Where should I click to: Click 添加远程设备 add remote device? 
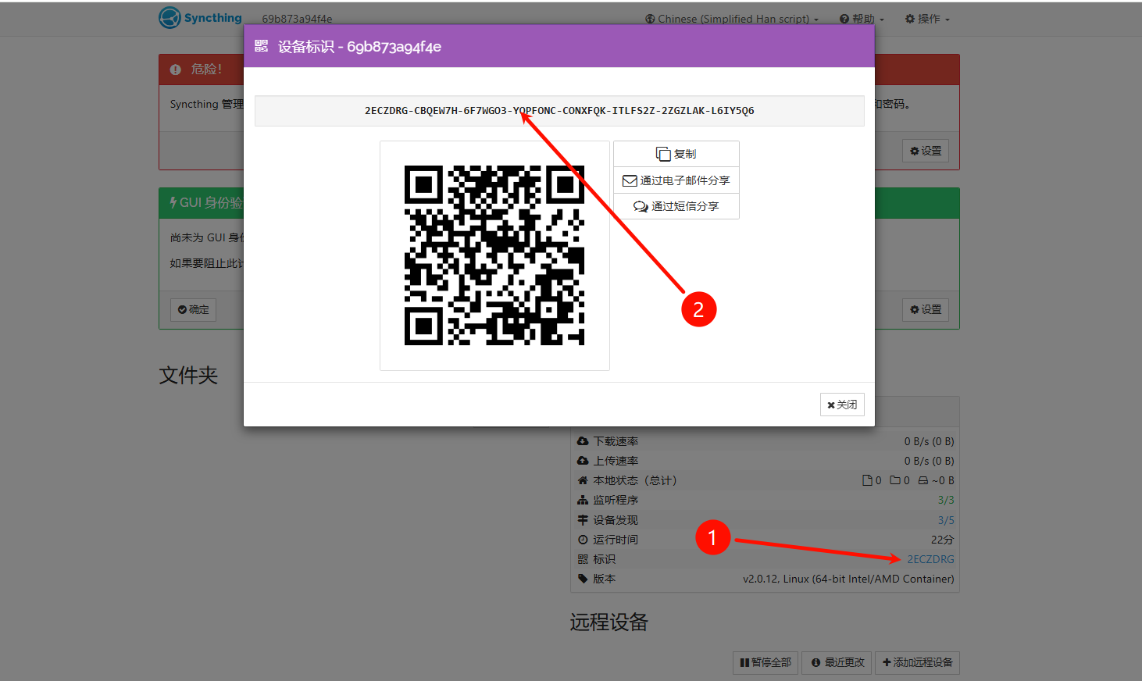(917, 662)
